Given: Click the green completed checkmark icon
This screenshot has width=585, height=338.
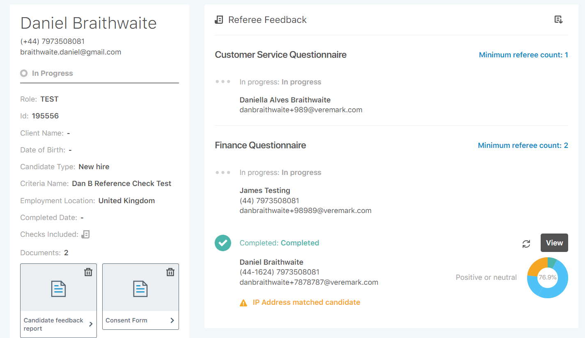Looking at the screenshot, I should point(223,243).
